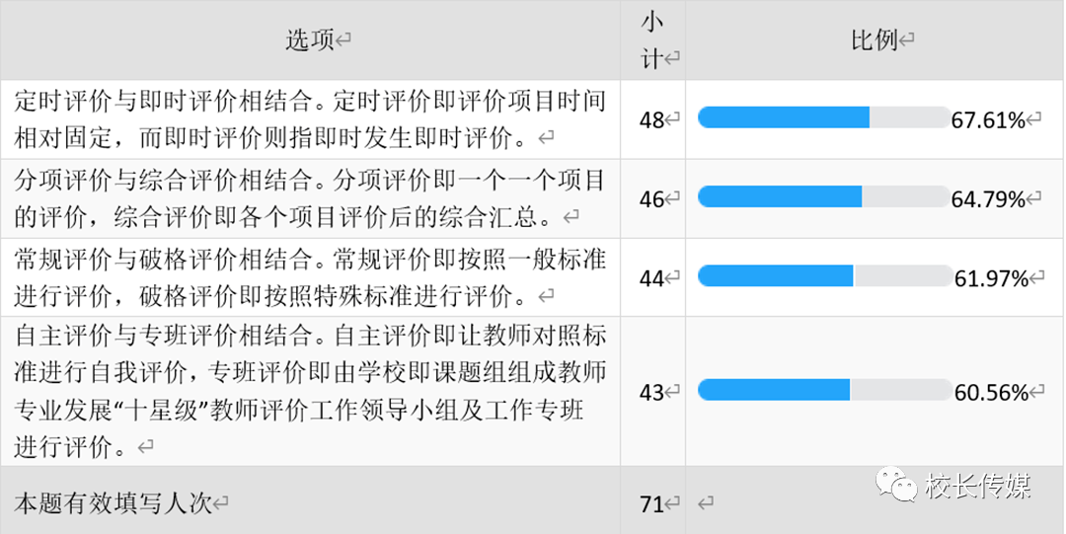Click the 比例 column header
The image size is (1066, 534).
tap(875, 40)
